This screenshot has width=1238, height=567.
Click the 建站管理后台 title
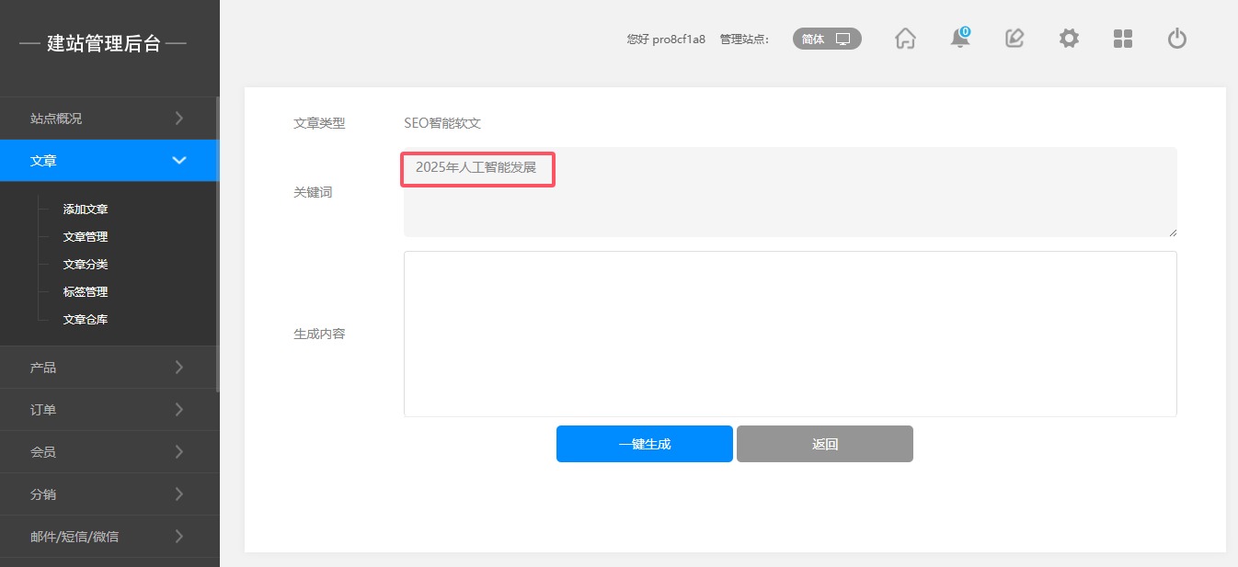104,43
